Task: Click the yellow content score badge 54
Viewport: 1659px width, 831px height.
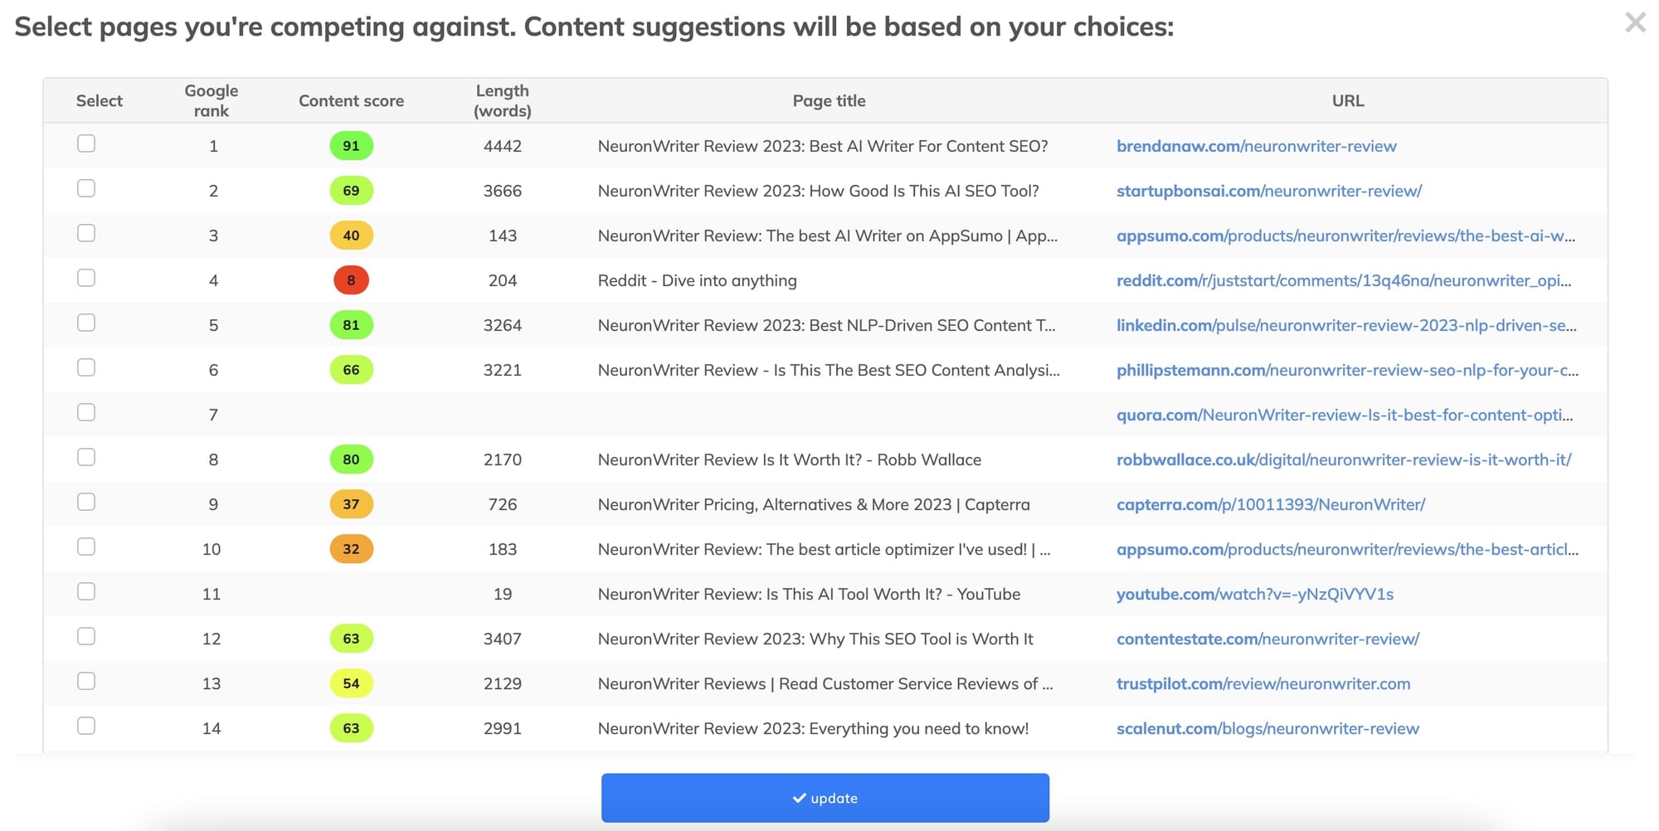Action: coord(352,683)
